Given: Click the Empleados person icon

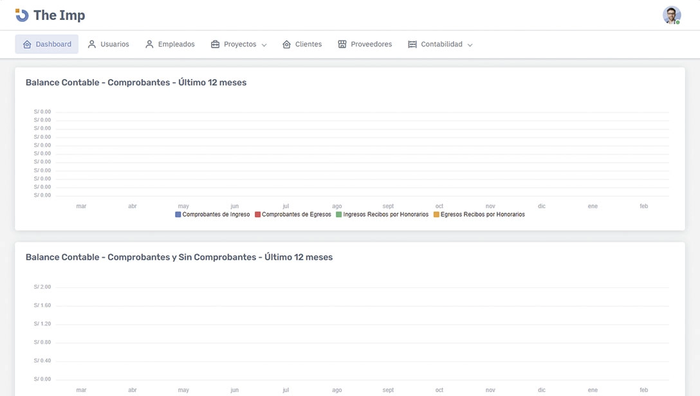Looking at the screenshot, I should (149, 44).
